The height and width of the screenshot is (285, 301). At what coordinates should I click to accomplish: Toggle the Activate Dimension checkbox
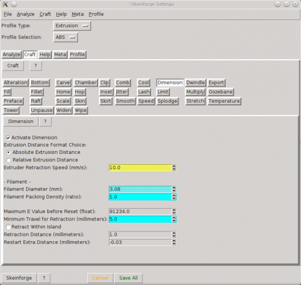pos(8,138)
